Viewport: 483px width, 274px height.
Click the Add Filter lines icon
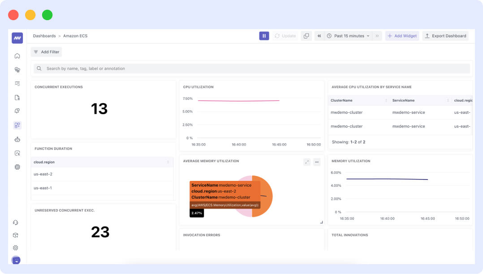pos(36,52)
